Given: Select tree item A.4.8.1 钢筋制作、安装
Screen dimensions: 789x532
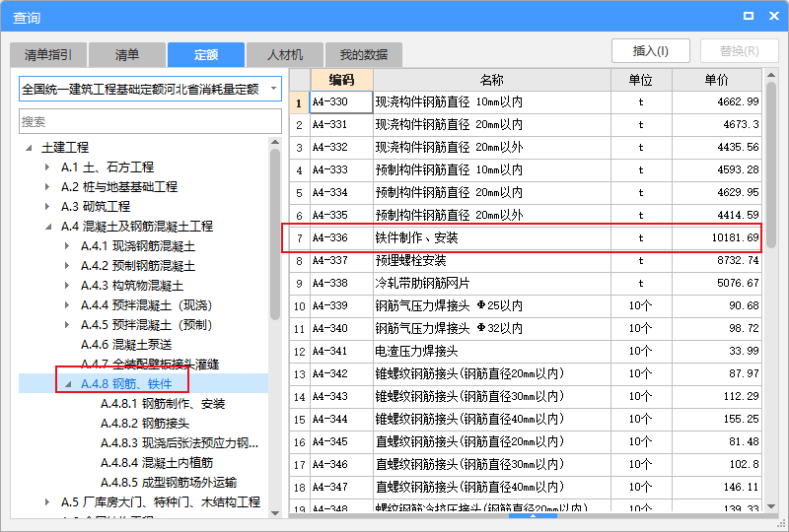Looking at the screenshot, I should tap(163, 404).
